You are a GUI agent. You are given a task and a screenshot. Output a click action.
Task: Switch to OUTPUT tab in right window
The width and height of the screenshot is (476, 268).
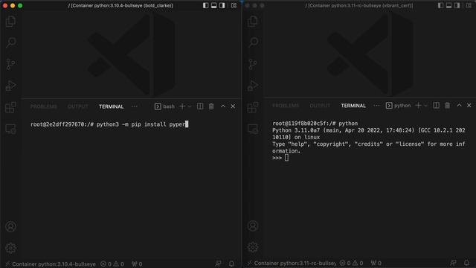[320, 106]
